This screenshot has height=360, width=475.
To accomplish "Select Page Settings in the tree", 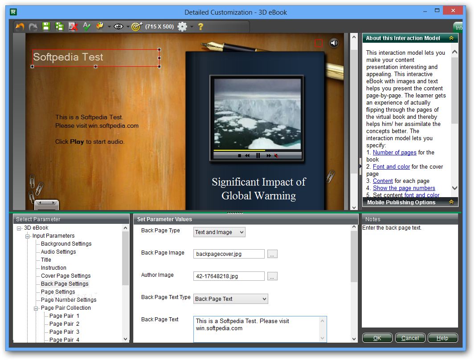I will pos(58,291).
